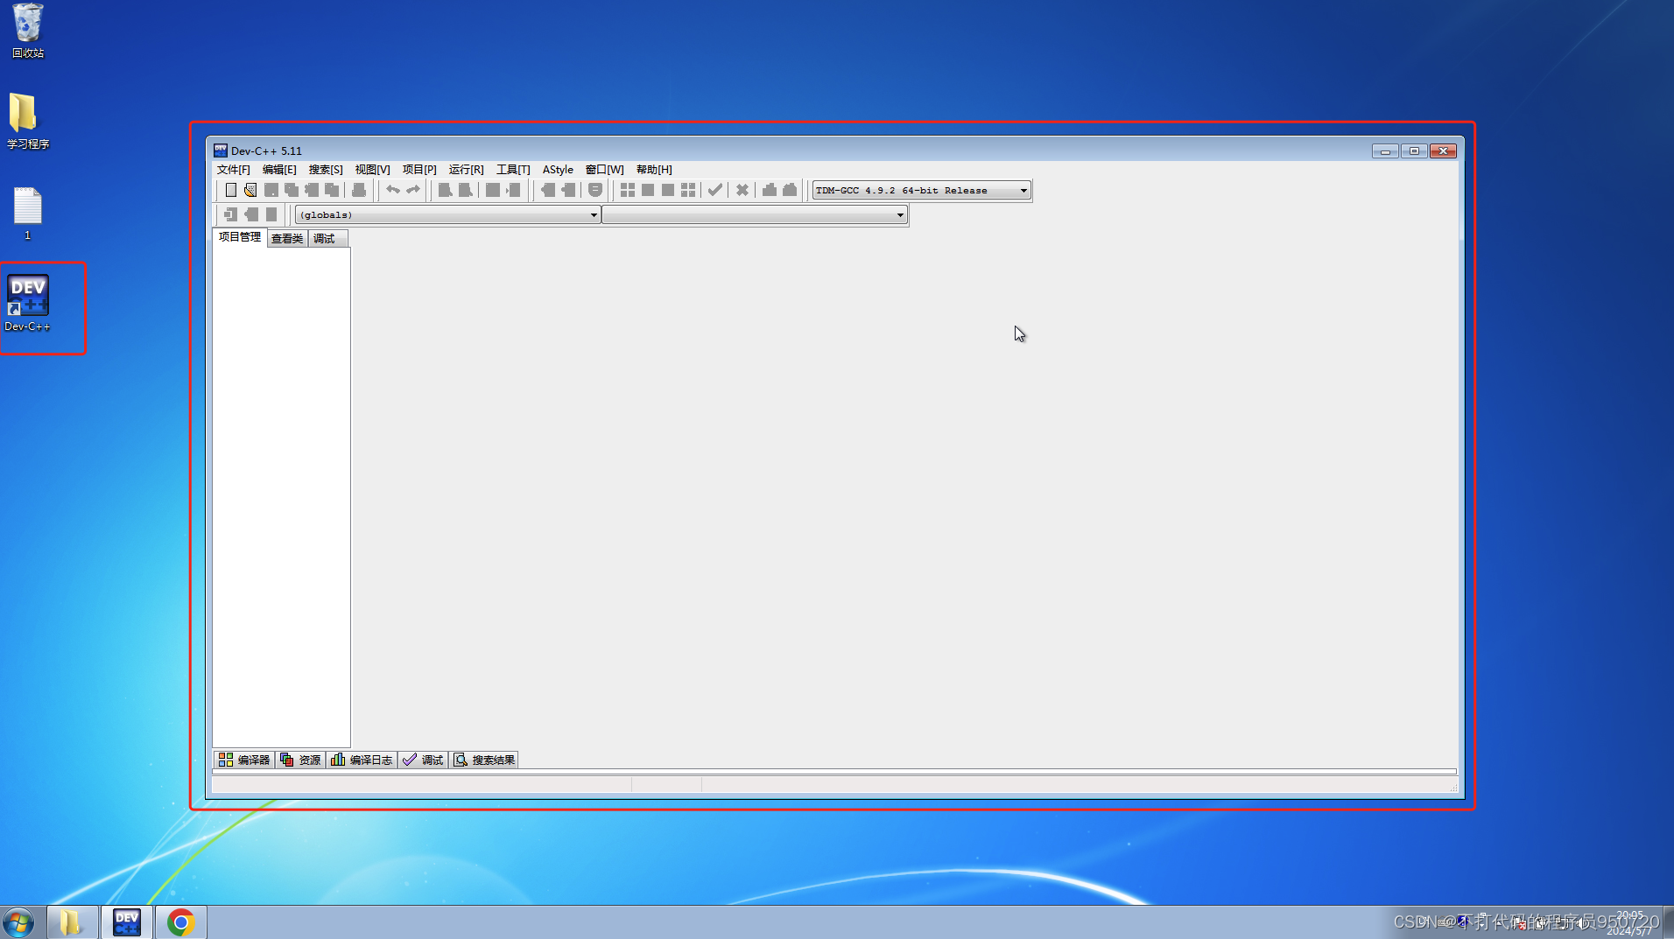Viewport: 1674px width, 939px height.
Task: Click the Rebuild All toolbar icon
Action: pyautogui.click(x=688, y=190)
